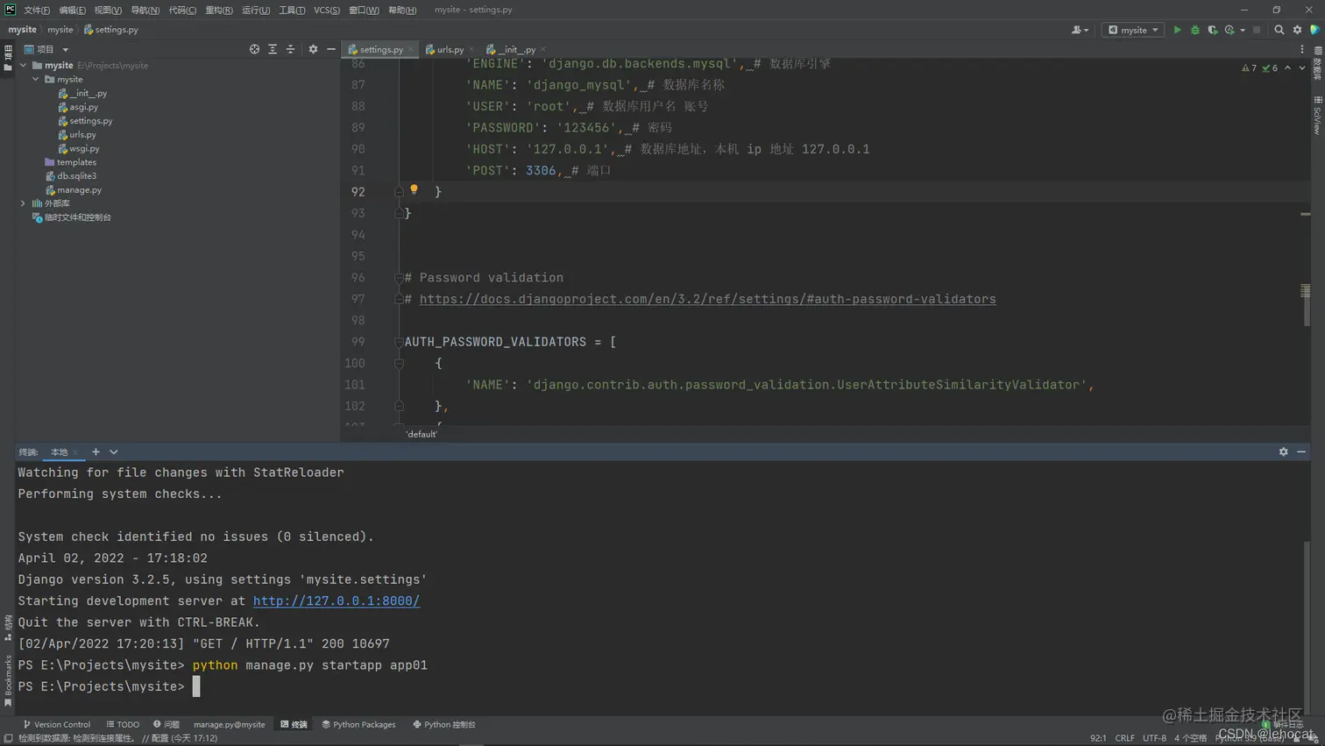1325x746 pixels.
Task: Run the mysite configuration with green play icon
Action: [x=1177, y=30]
